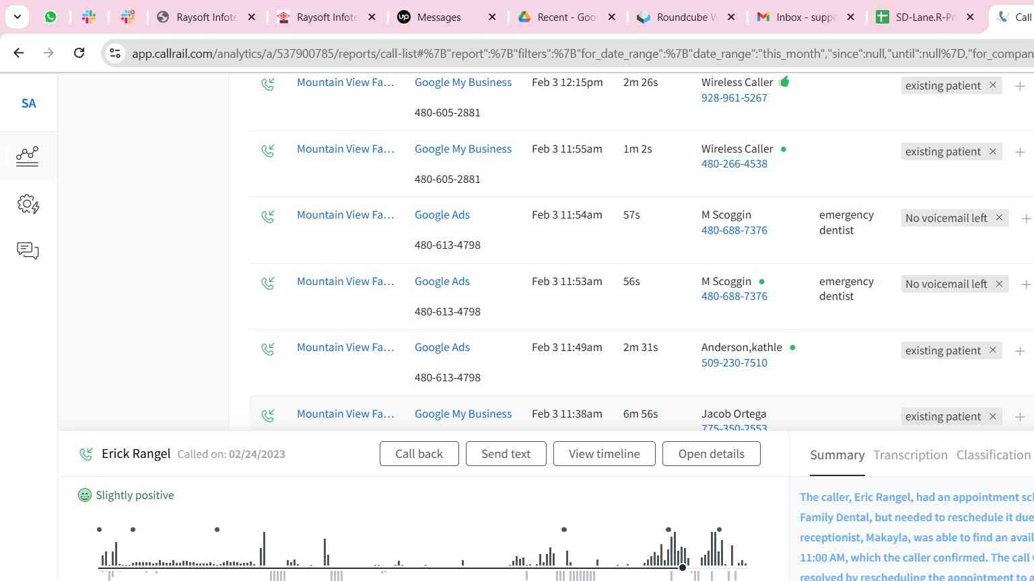Remove No voicemail left tag on 11:53am call
The height and width of the screenshot is (581, 1034).
(999, 284)
